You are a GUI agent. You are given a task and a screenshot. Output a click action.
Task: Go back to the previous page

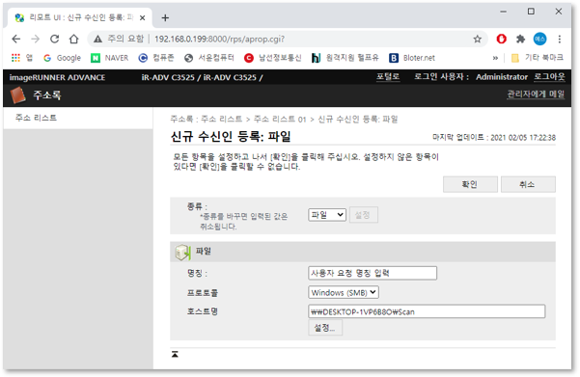pos(15,39)
